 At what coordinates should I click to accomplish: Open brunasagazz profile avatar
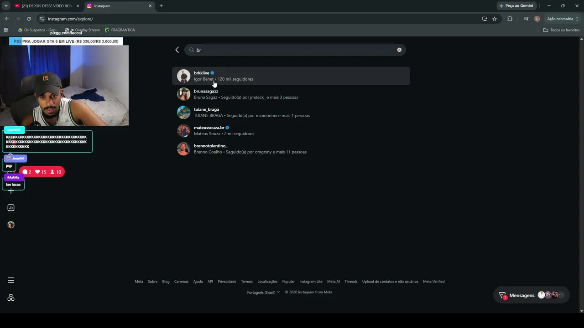(183, 94)
